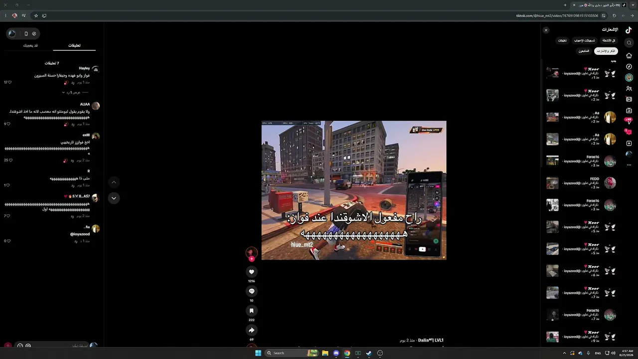Click the @ mention icon in comment box
This screenshot has height=359, width=638.
point(28,346)
